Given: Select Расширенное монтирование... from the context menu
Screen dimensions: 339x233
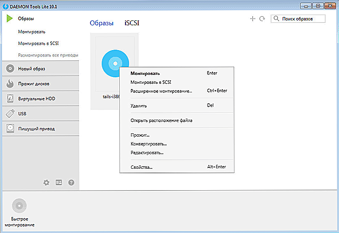Looking at the screenshot, I should (x=177, y=91).
